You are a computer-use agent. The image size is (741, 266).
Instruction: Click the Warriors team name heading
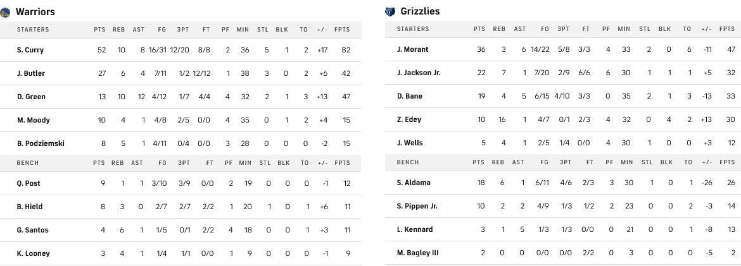coord(35,12)
